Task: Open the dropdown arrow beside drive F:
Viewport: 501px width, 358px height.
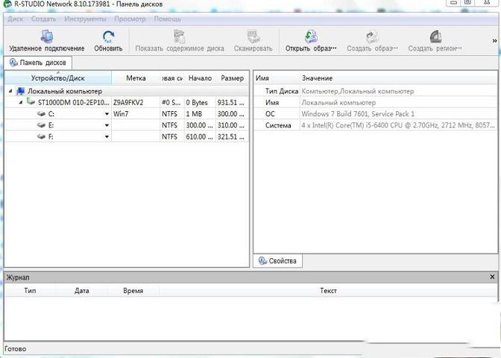Action: pos(107,137)
